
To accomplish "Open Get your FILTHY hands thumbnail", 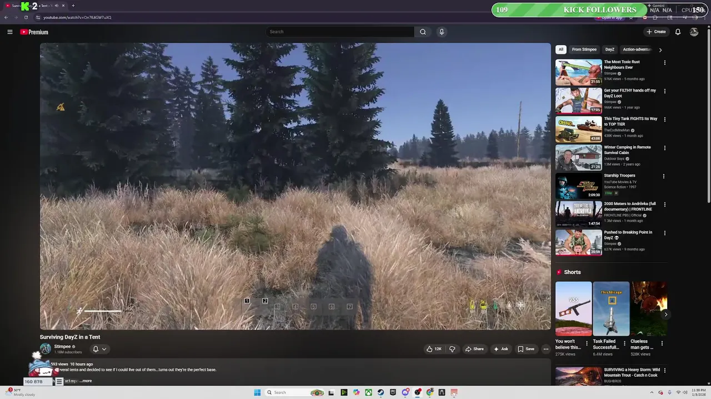I will tap(579, 100).
